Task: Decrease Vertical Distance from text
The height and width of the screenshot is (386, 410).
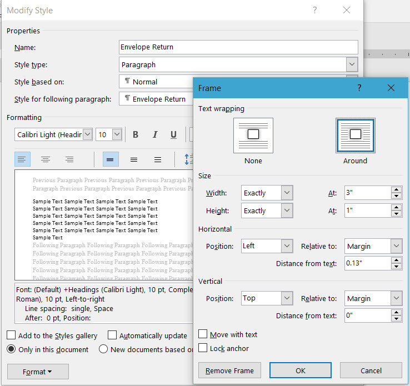Action: [397, 319]
